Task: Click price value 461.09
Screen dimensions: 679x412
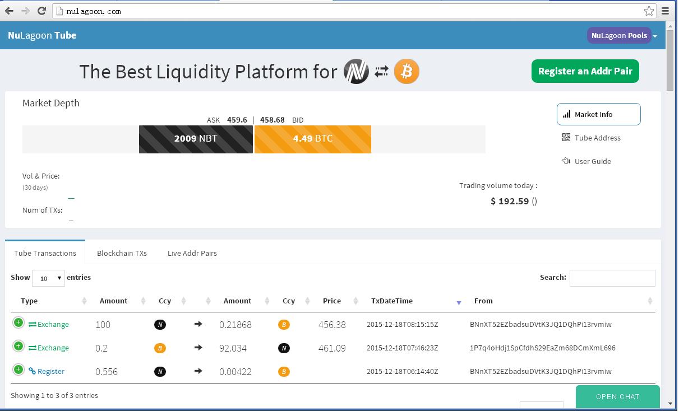Action: pos(332,348)
